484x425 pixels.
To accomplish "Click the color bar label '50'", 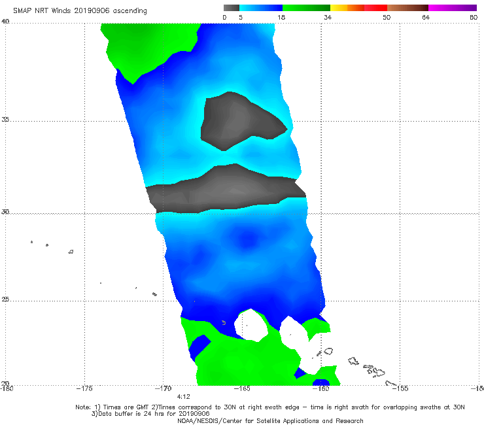I will [387, 17].
